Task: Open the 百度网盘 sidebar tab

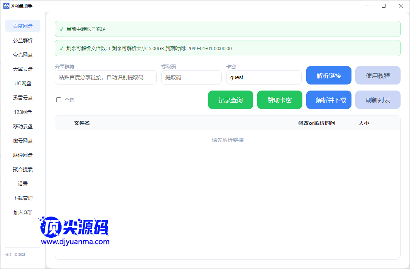Action: pos(23,26)
